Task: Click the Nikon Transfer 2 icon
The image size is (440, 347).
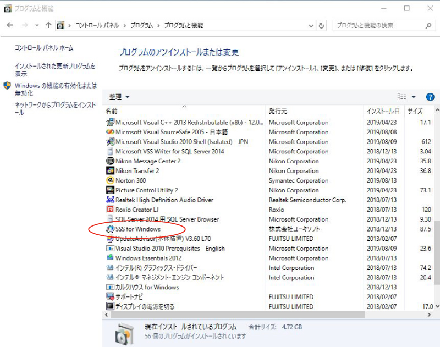Action: pyautogui.click(x=110, y=171)
